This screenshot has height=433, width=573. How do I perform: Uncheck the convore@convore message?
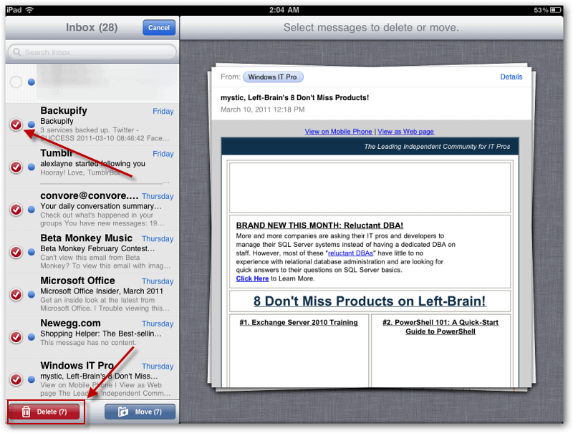[16, 210]
